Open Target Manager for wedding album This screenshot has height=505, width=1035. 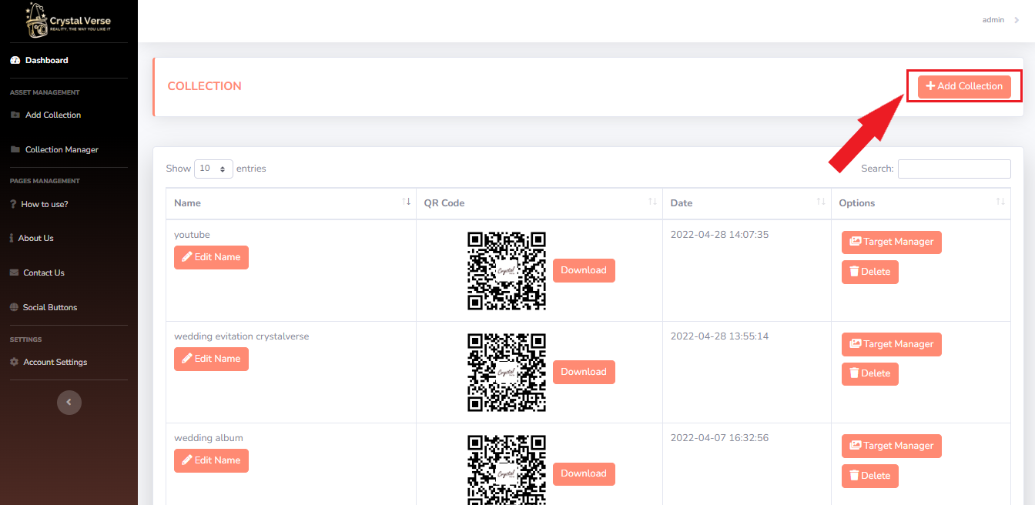point(891,446)
